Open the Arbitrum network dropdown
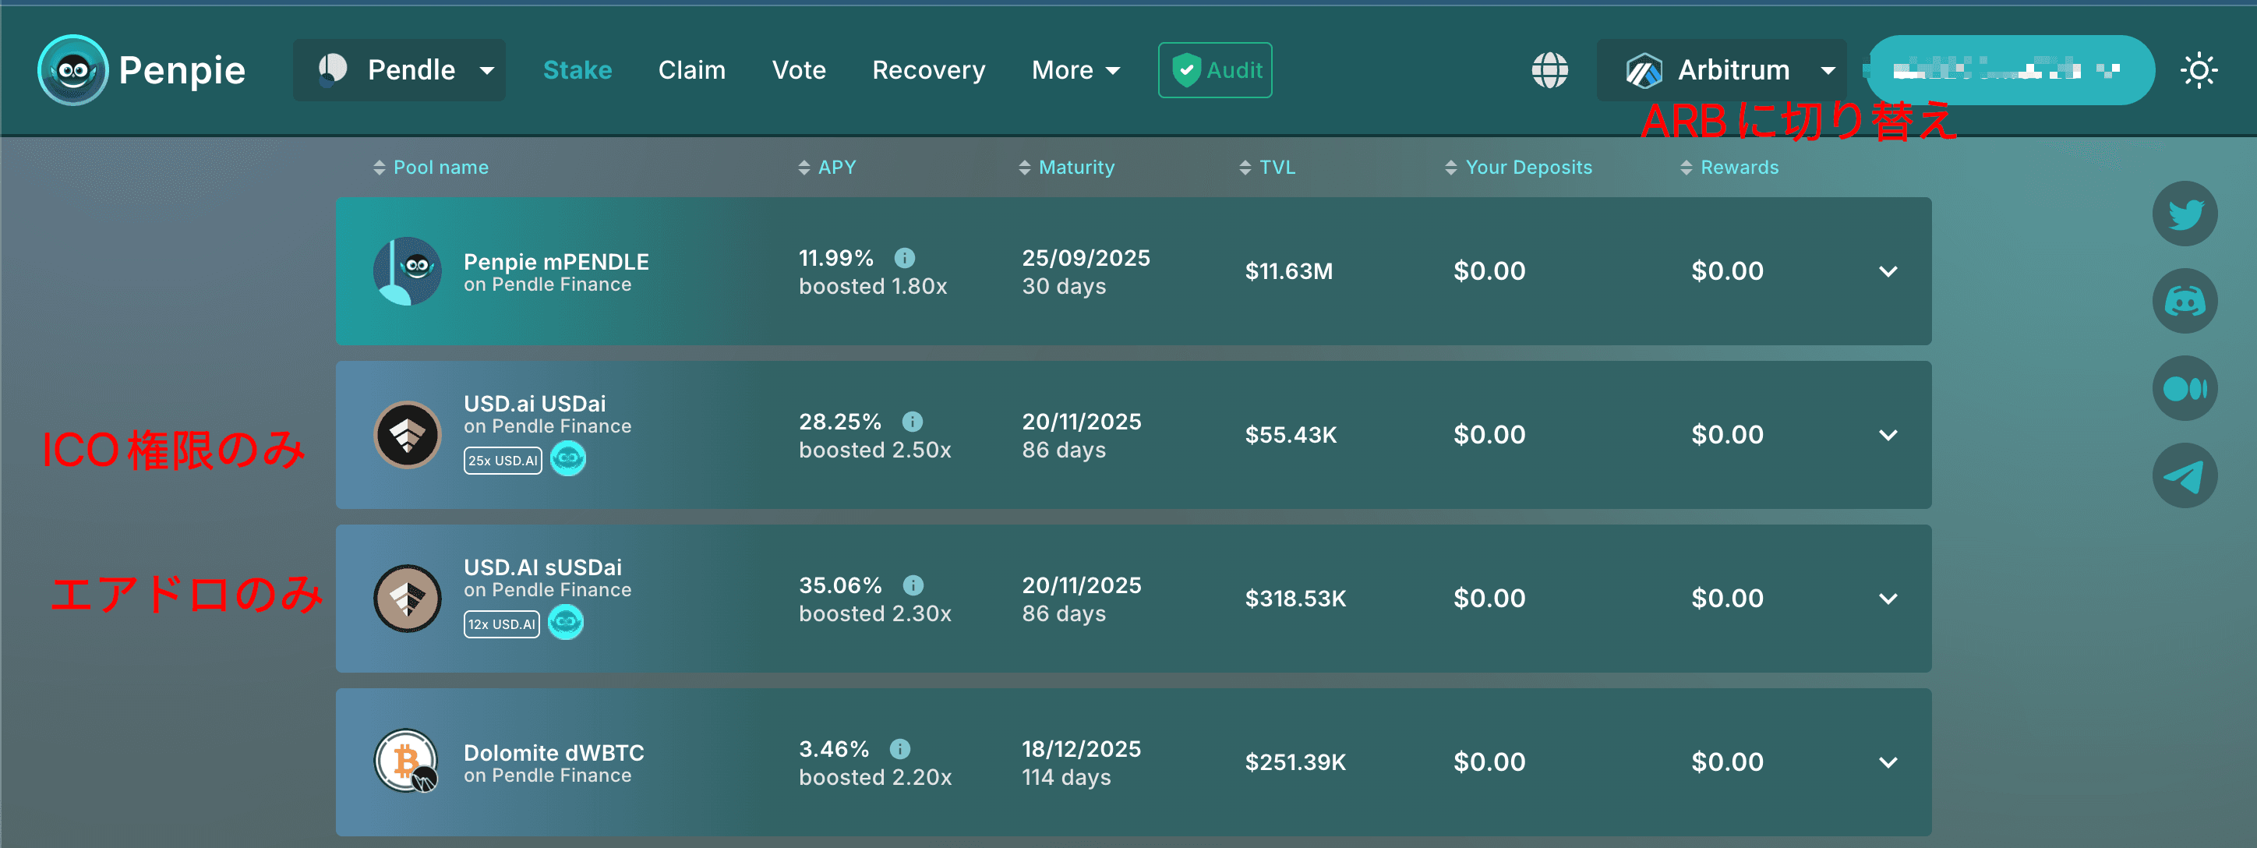 pyautogui.click(x=1721, y=70)
